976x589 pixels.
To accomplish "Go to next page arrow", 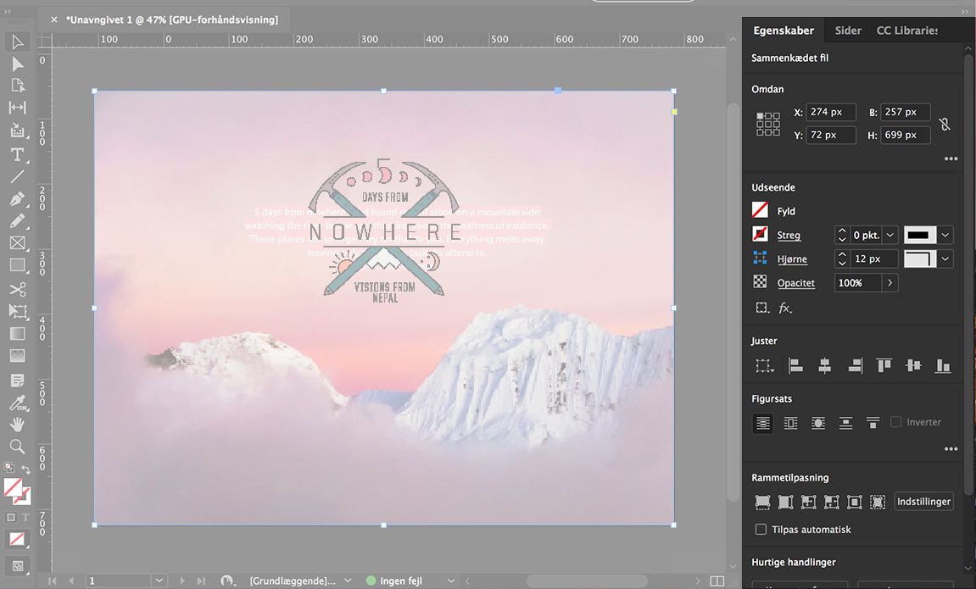I will (x=182, y=581).
